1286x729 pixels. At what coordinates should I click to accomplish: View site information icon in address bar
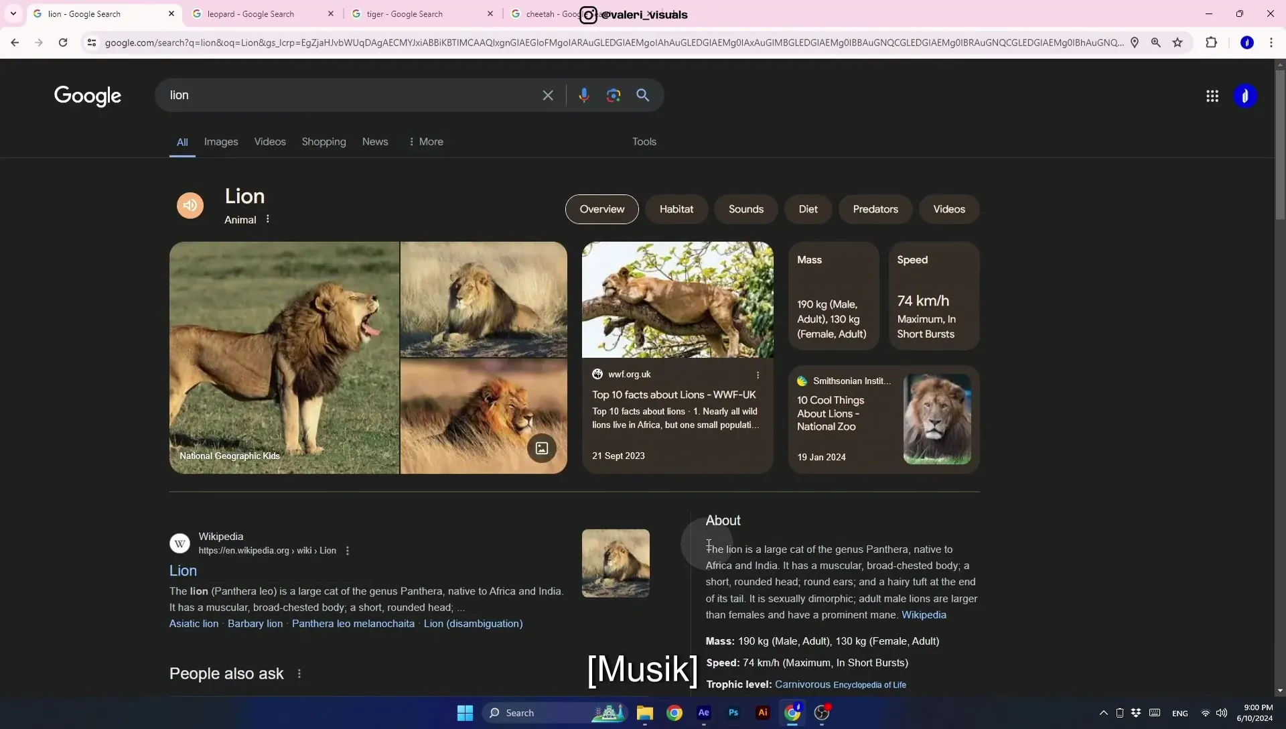92,42
